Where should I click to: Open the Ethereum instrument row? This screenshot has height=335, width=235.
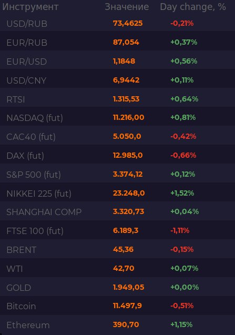pos(118,325)
